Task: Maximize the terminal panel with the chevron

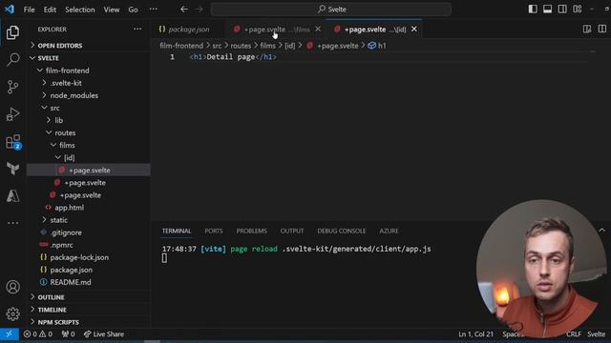Action: click(601, 231)
